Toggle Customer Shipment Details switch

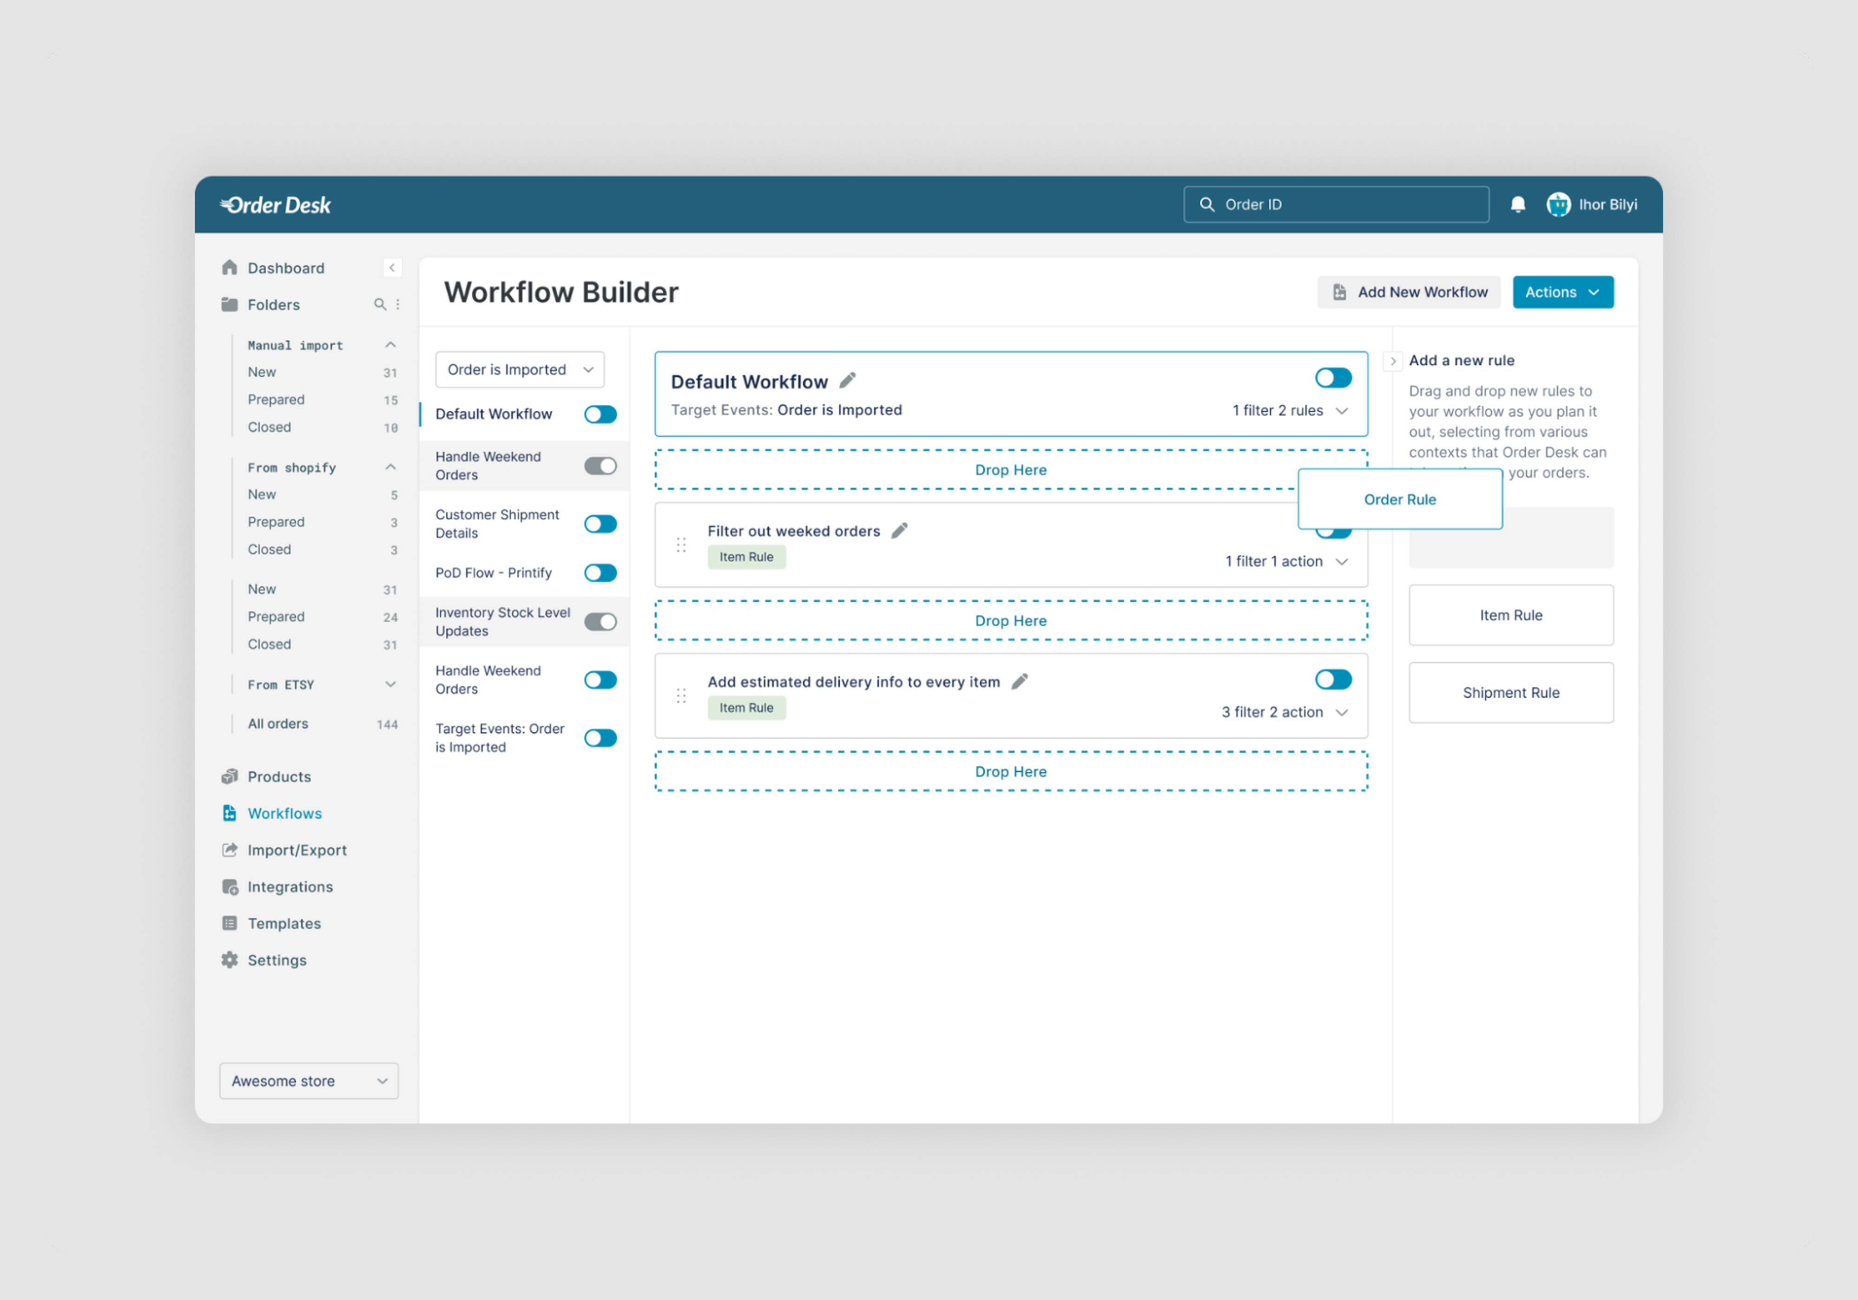(600, 524)
